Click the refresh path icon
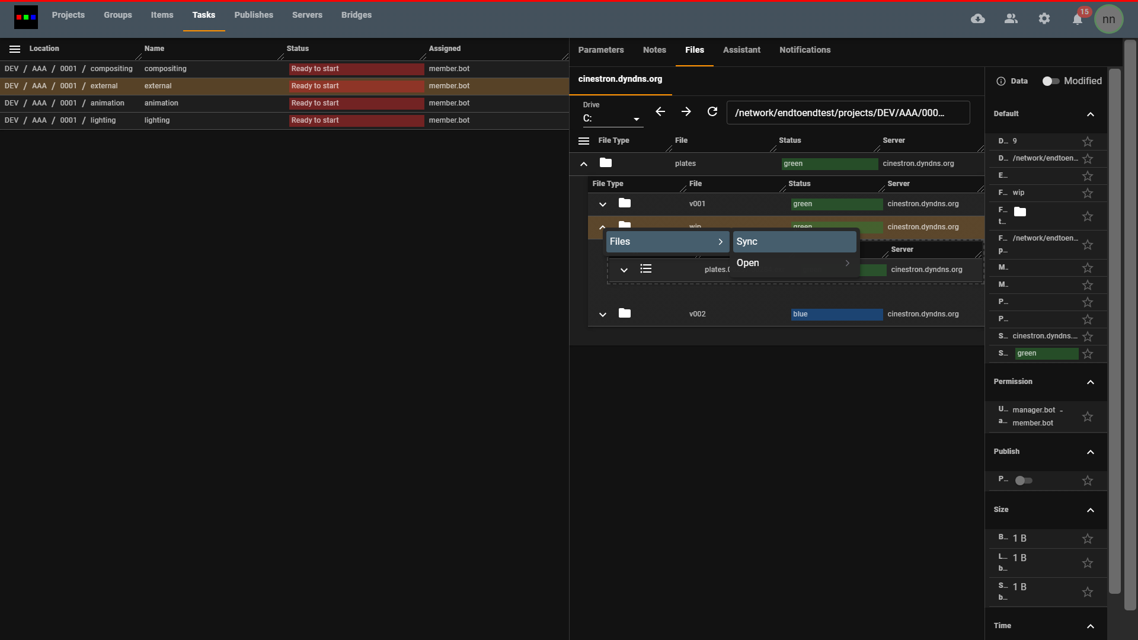1138x640 pixels. click(712, 111)
